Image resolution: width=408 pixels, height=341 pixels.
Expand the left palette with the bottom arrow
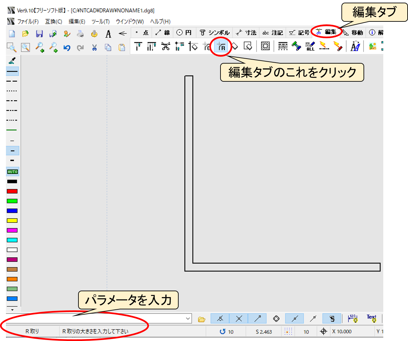coord(12,310)
